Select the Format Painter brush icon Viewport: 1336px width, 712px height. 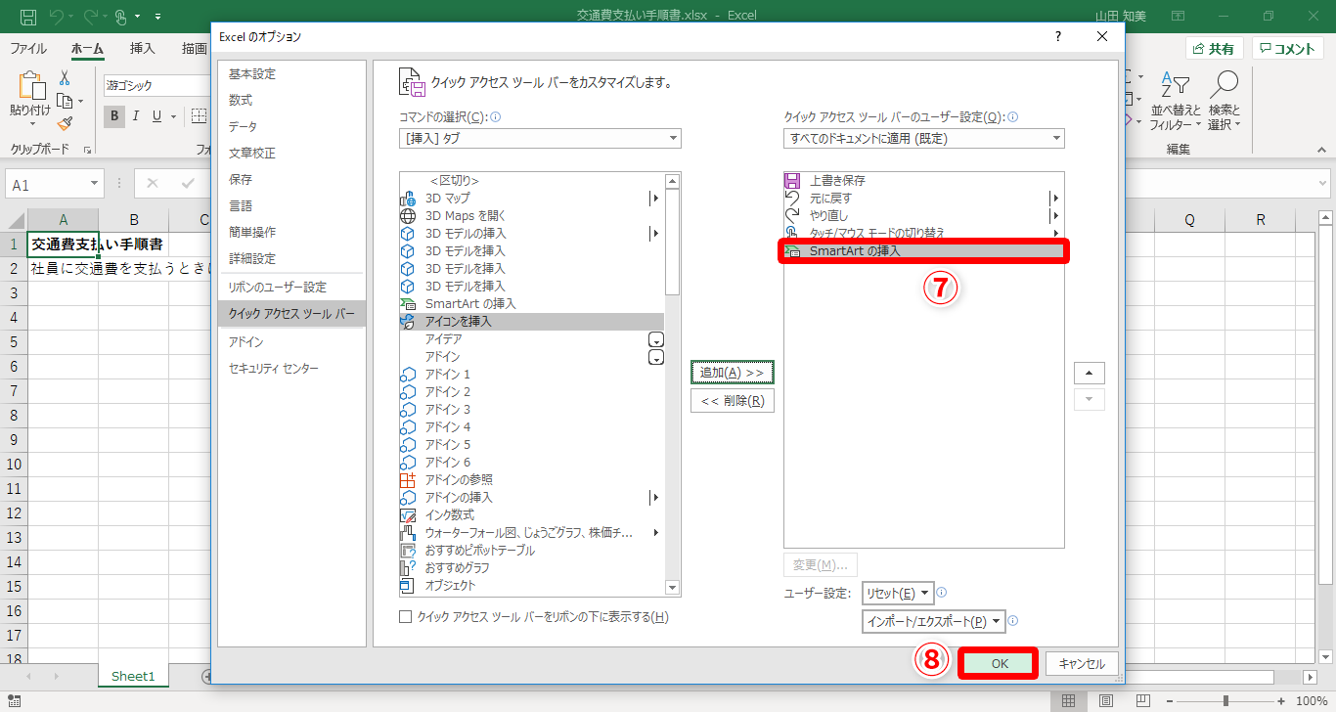(x=65, y=123)
